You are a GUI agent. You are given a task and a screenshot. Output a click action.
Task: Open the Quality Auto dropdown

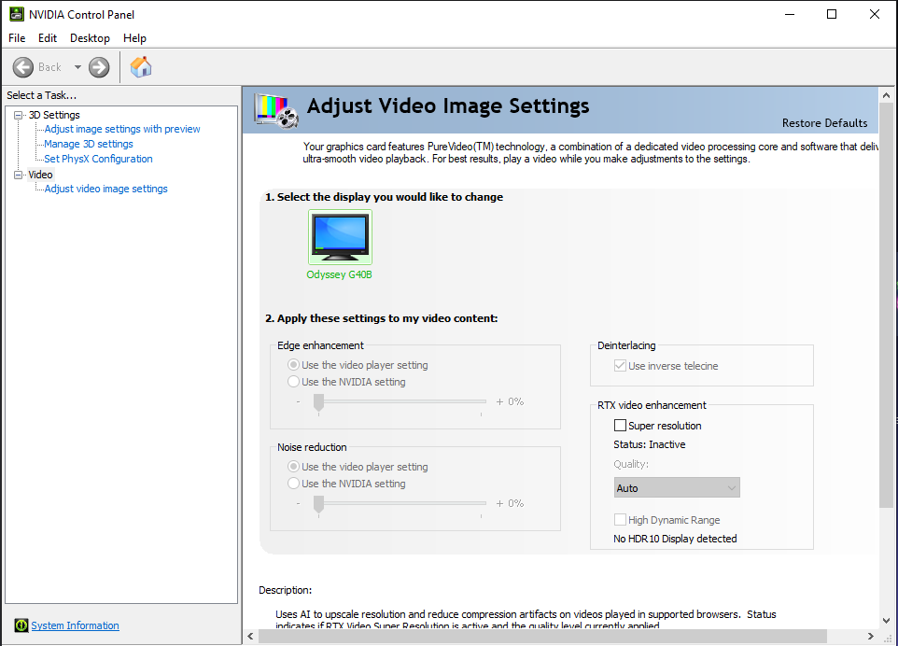(x=677, y=488)
